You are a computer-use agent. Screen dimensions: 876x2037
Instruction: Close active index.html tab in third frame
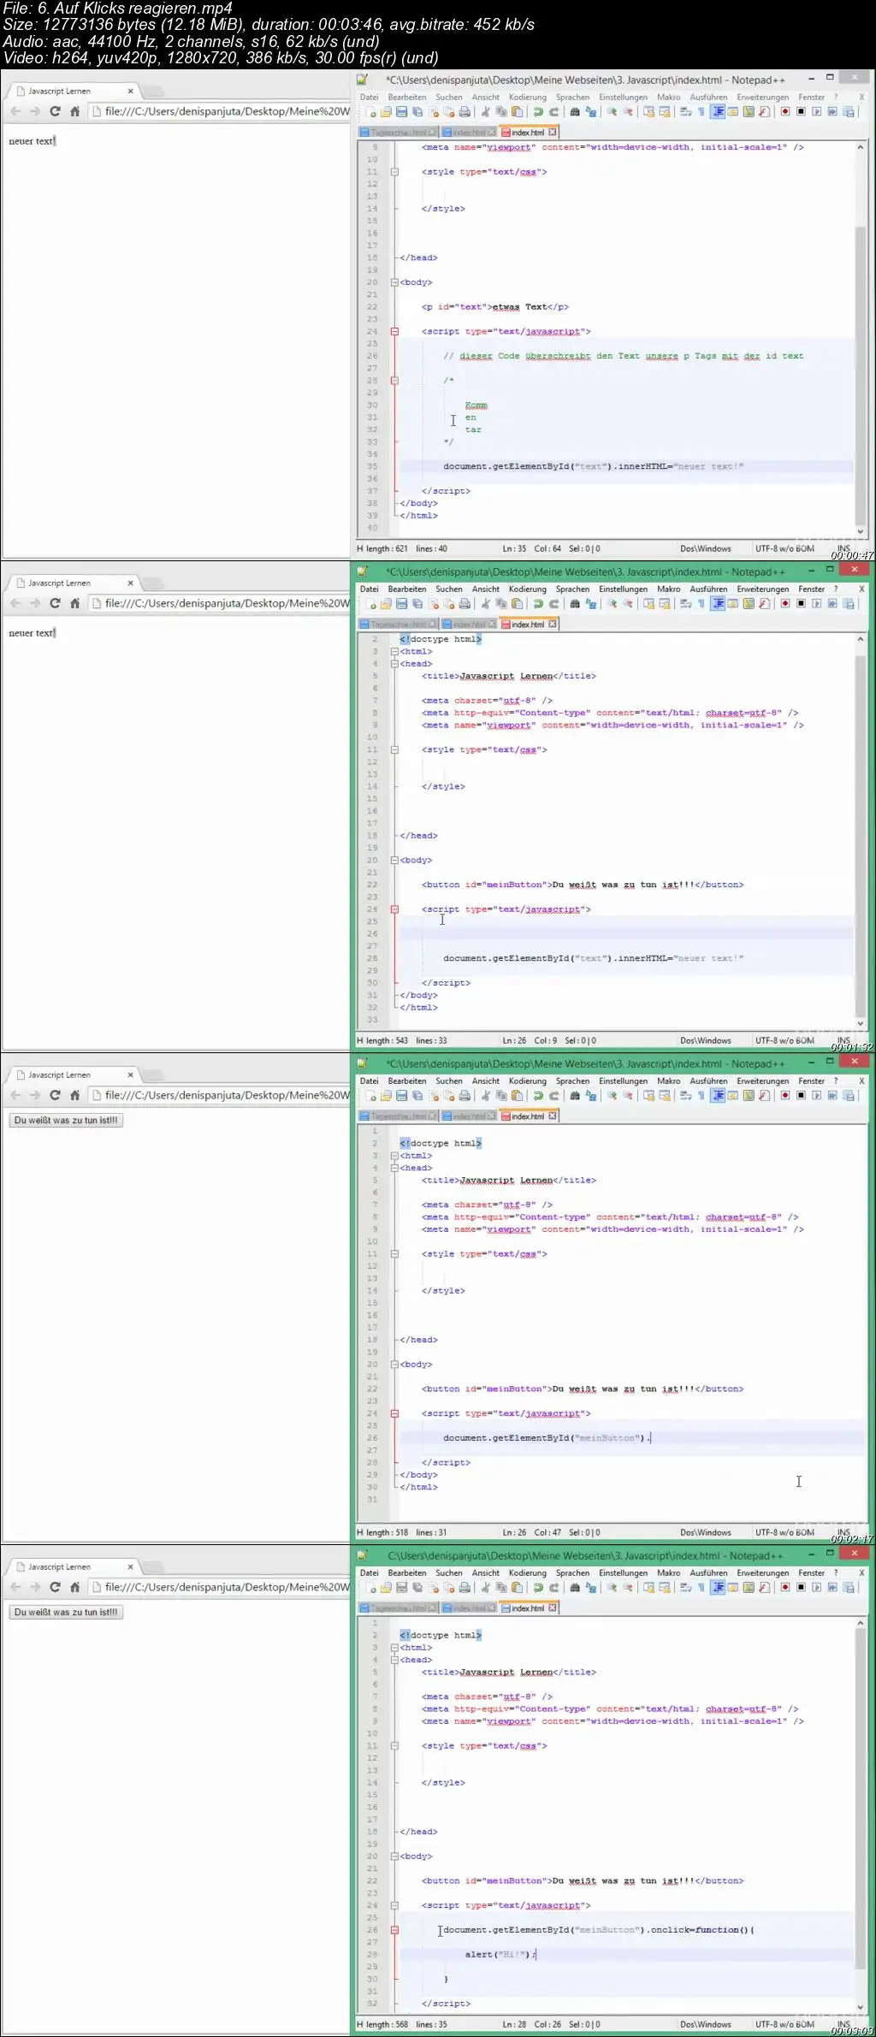pyautogui.click(x=553, y=1116)
